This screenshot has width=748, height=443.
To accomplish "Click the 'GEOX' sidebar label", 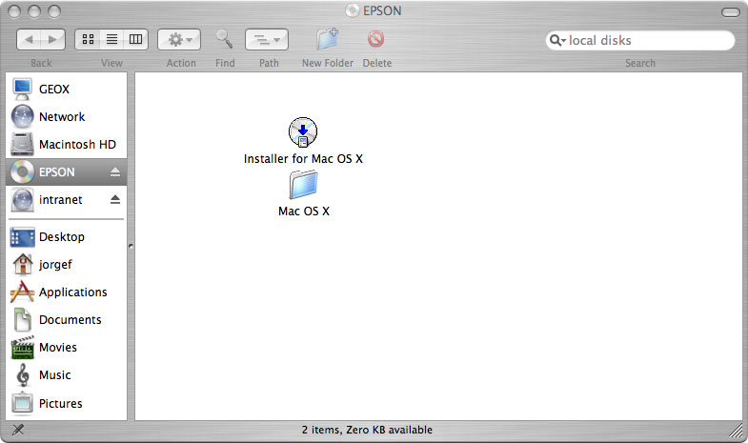I will [54, 90].
